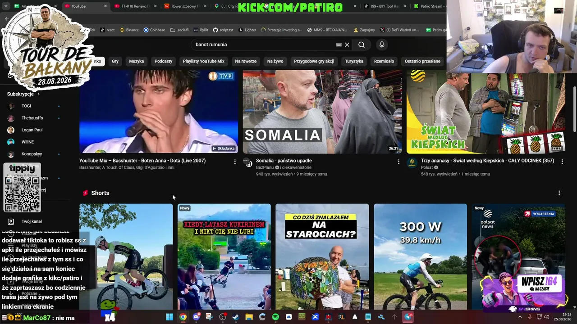Open Somalia - państwo upadłe video title

(284, 161)
